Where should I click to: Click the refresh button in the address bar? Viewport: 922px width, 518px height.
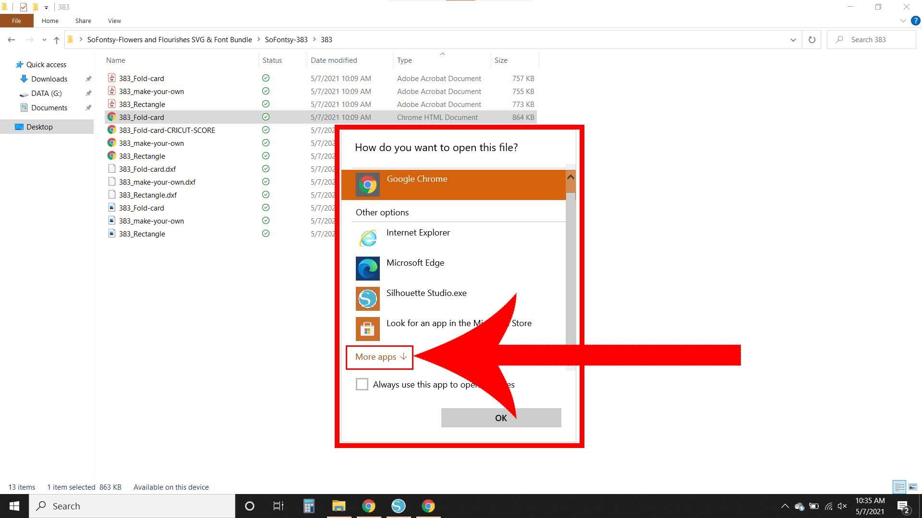[x=812, y=39]
